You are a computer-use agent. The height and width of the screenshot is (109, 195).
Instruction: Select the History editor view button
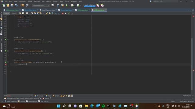(14, 13)
